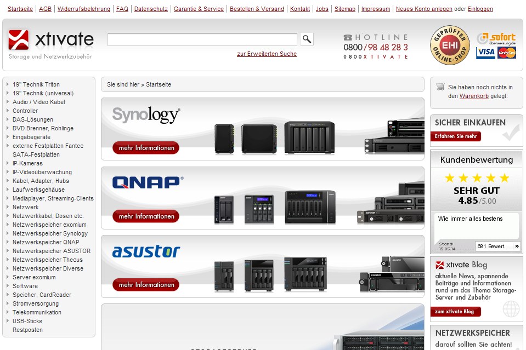This screenshot has height=350, width=526.
Task: Click the QNAP logo
Action: pyautogui.click(x=148, y=182)
